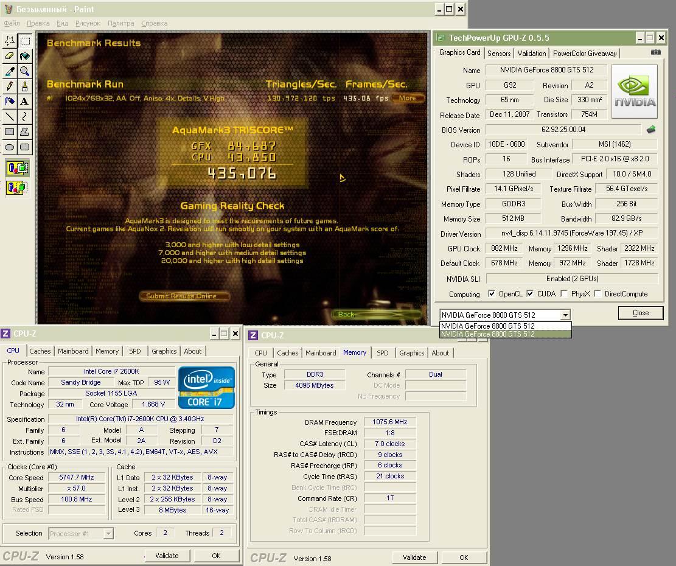Click Validate in the right CPU-Z Memory window
676x566 pixels.
click(414, 557)
